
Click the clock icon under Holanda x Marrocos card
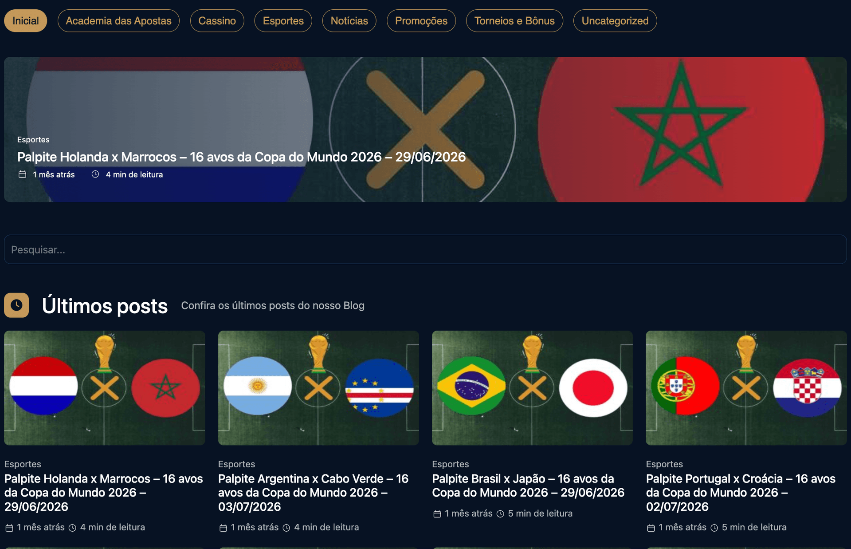(72, 528)
